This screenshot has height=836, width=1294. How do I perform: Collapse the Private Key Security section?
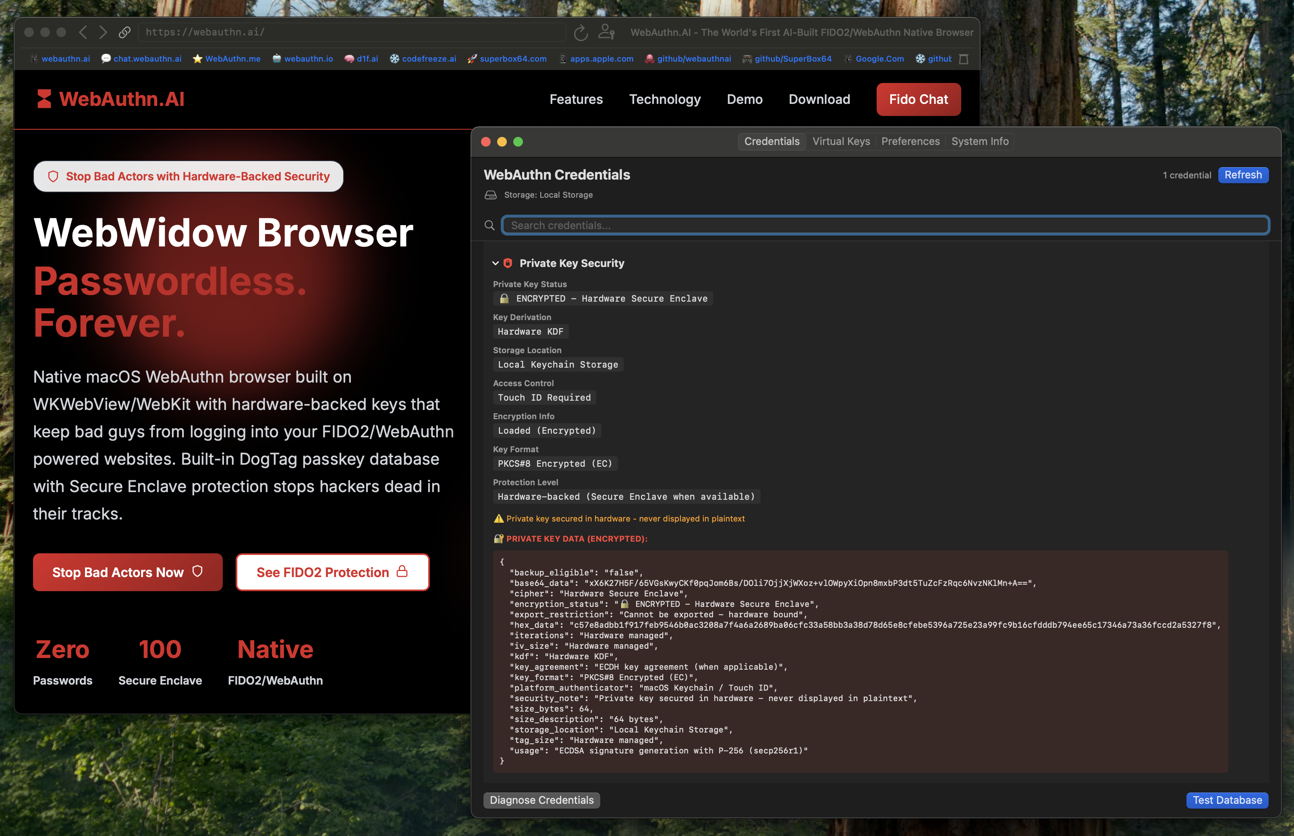coord(495,263)
